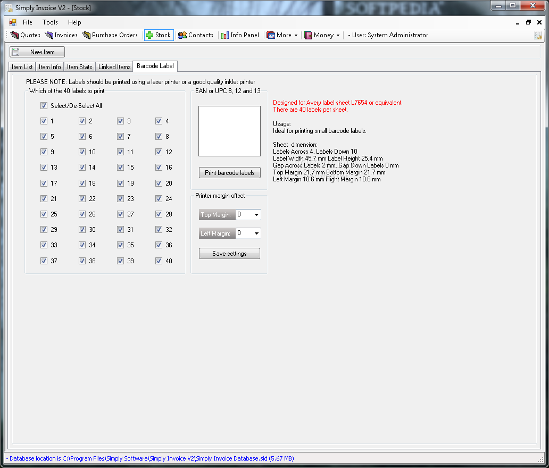Toggle label 31 checkbox
Viewport: 549px width, 468px height.
tap(120, 229)
